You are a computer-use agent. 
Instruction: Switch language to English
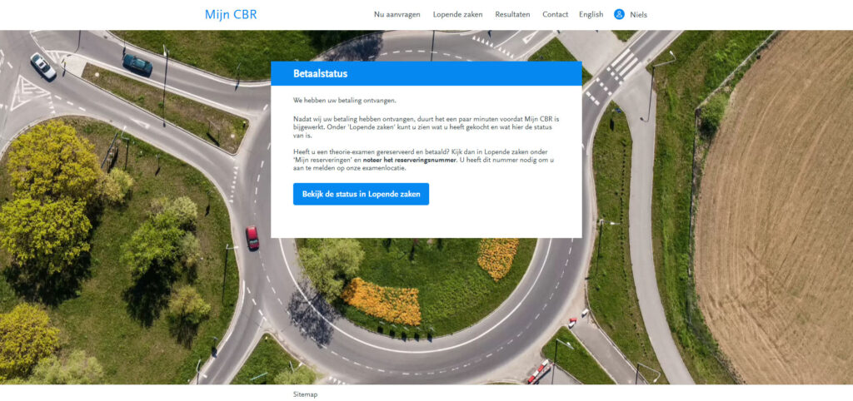tap(591, 14)
